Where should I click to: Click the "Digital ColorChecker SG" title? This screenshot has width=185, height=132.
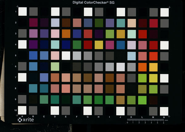click(93, 2)
